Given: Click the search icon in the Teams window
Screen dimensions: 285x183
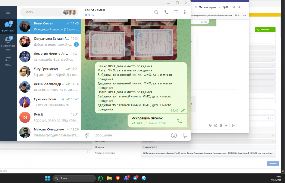Looking at the screenshot, I should coord(234,7).
